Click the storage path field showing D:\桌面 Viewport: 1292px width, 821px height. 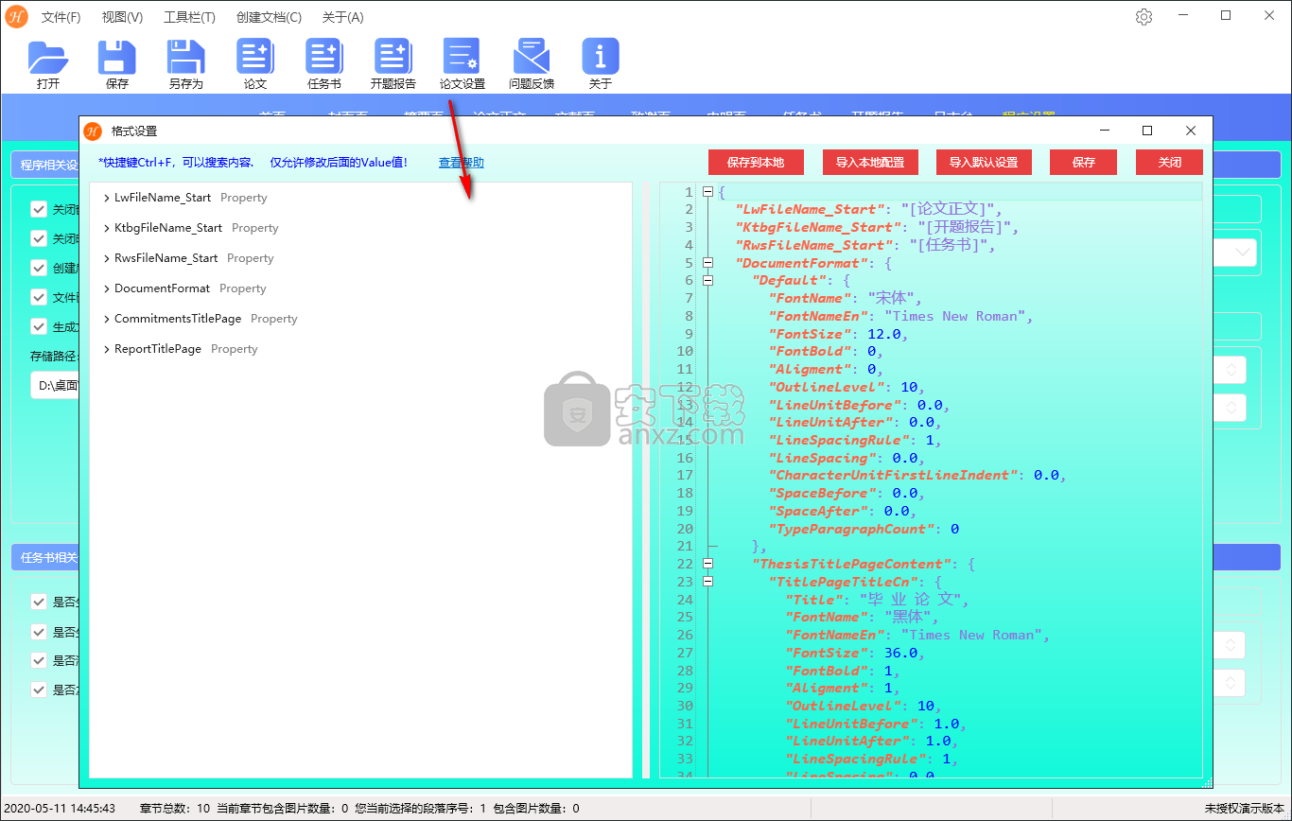click(55, 386)
